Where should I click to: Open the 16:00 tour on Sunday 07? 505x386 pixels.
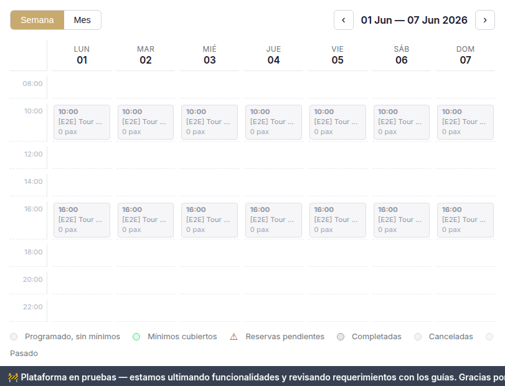pos(465,220)
